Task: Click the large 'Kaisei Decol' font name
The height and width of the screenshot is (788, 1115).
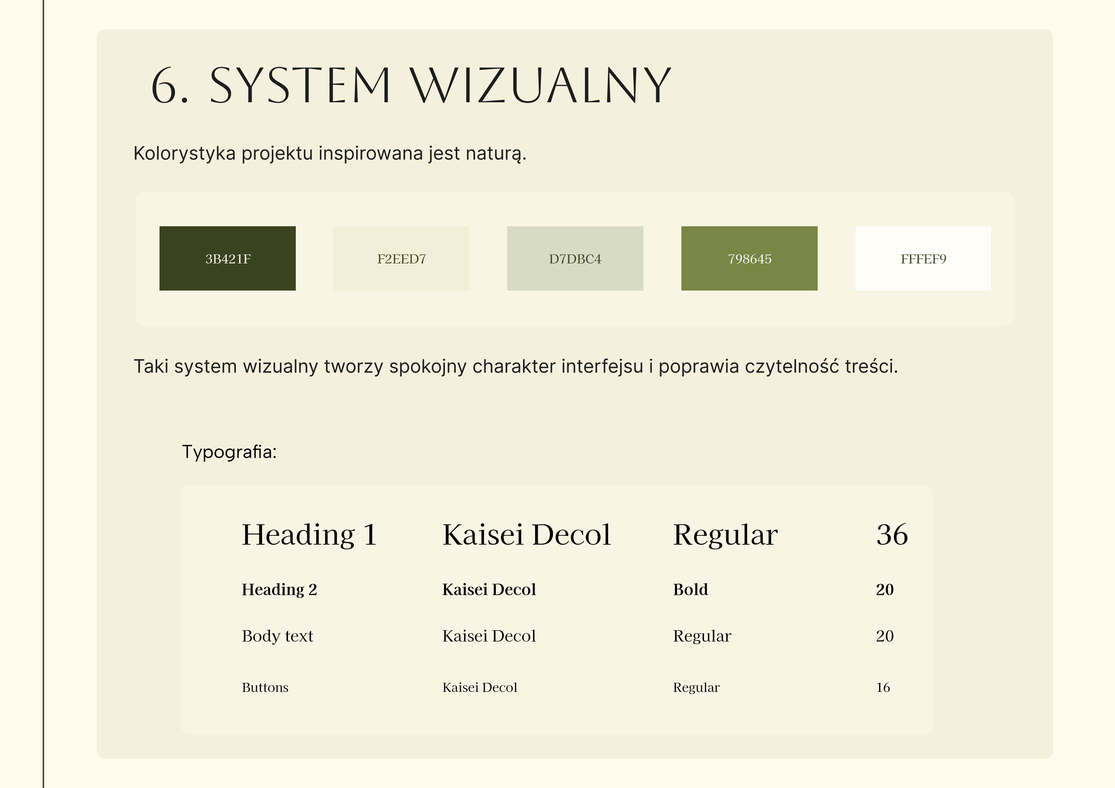Action: pyautogui.click(x=527, y=535)
